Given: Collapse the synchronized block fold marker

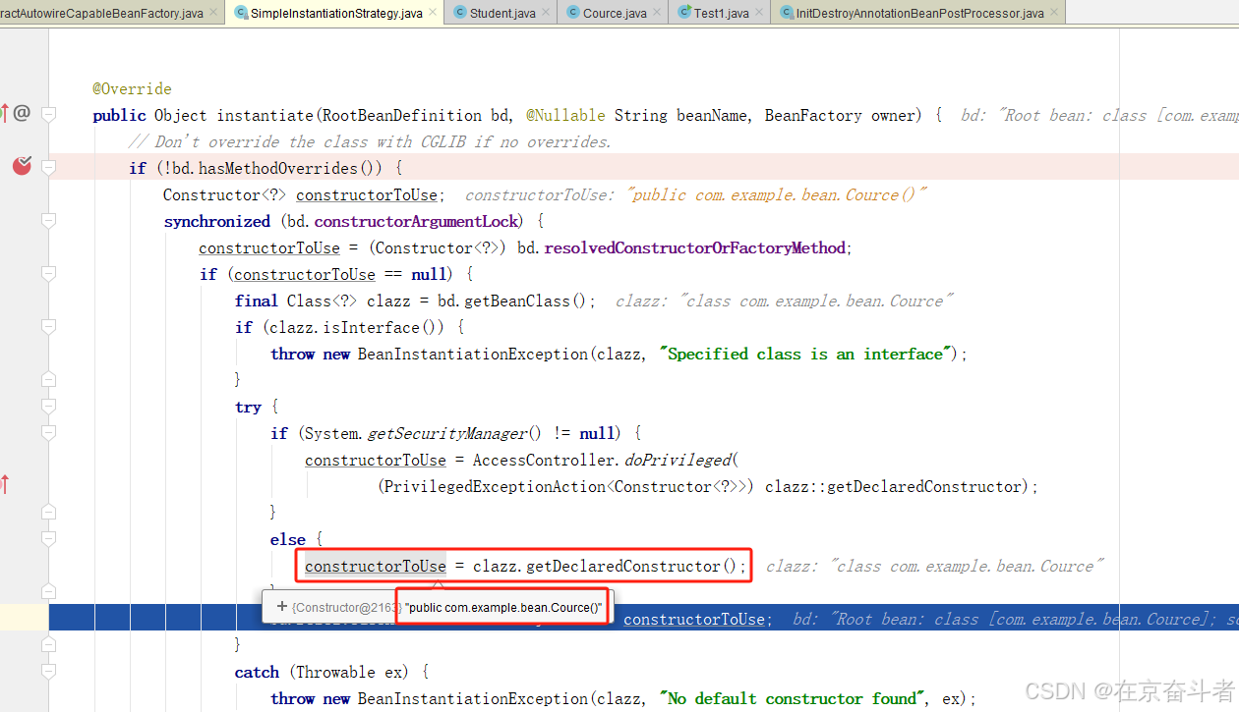Looking at the screenshot, I should pos(49,221).
